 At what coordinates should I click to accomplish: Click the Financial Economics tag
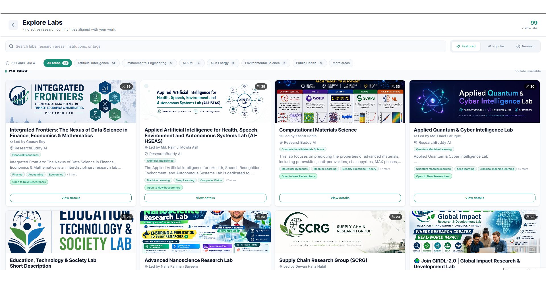[x=25, y=155]
